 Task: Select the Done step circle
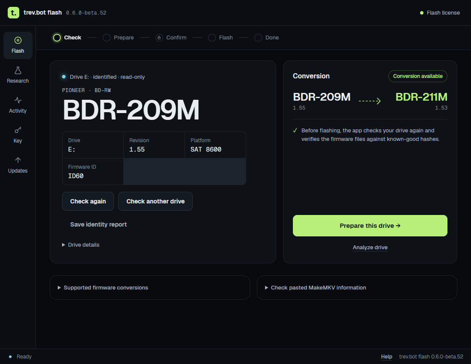click(258, 38)
